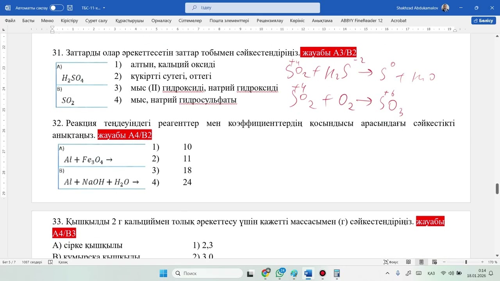
Task: Click the page count Бет 5 / 7
Action: 9,262
